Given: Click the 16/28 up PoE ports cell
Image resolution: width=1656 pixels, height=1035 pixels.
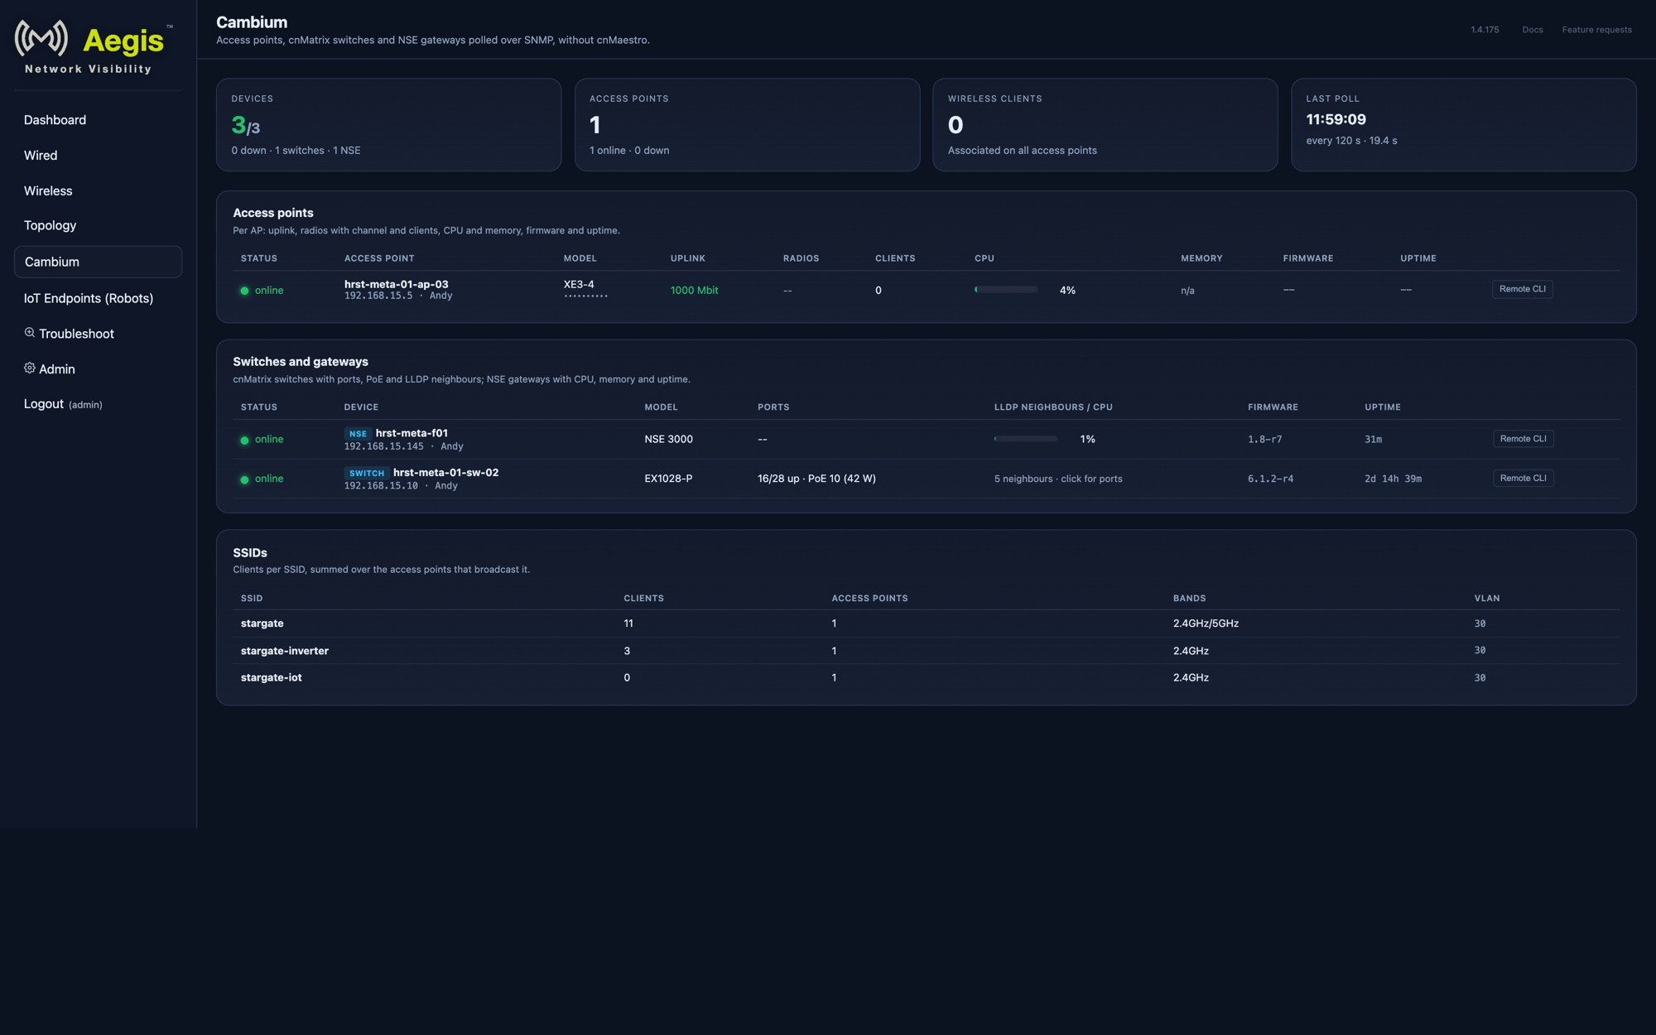Looking at the screenshot, I should point(816,479).
